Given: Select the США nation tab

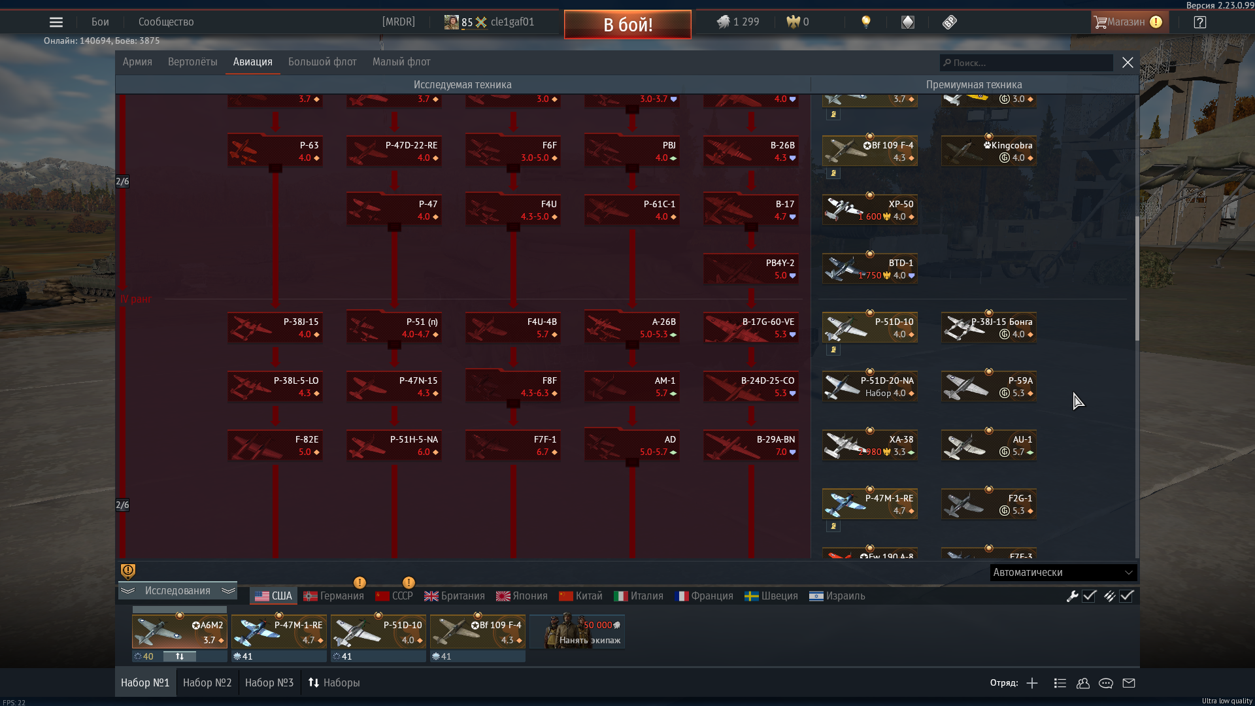Looking at the screenshot, I should point(274,596).
